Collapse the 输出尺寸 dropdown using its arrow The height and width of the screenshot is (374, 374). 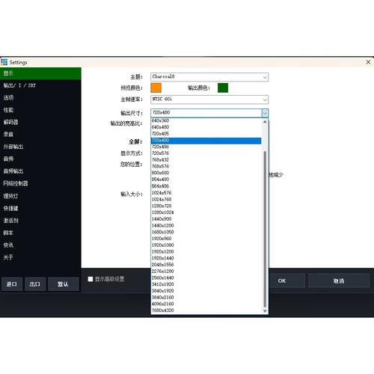265,113
